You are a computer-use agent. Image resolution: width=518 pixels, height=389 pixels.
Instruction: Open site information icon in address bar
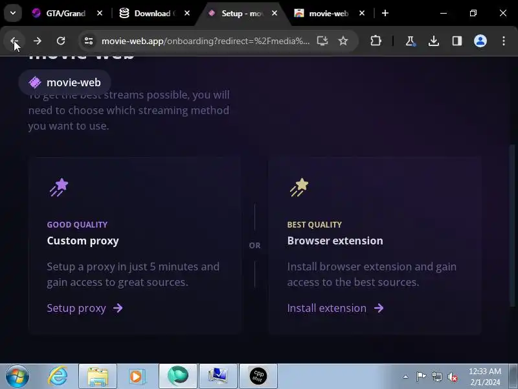click(89, 41)
